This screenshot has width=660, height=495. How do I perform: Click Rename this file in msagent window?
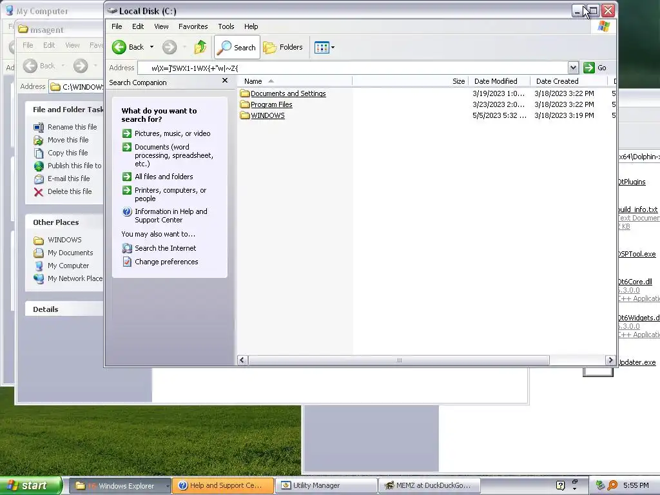(72, 127)
